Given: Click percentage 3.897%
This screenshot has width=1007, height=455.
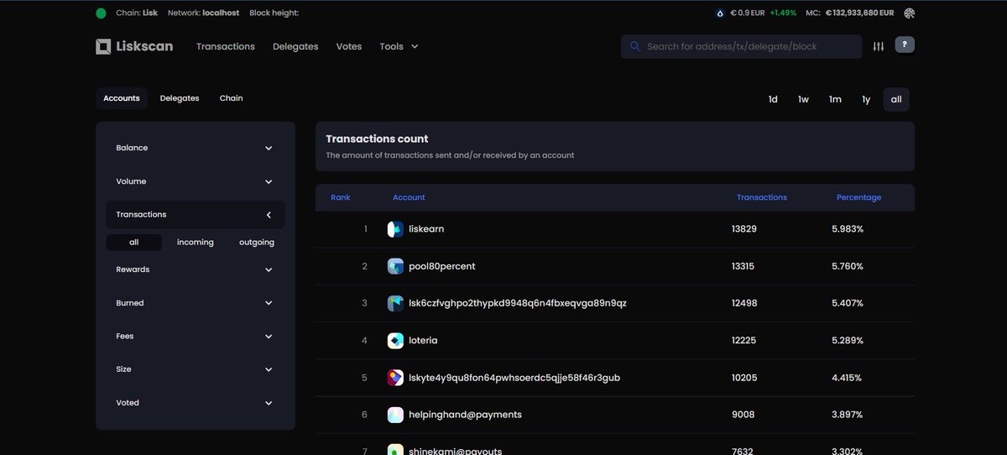Looking at the screenshot, I should (x=848, y=415).
